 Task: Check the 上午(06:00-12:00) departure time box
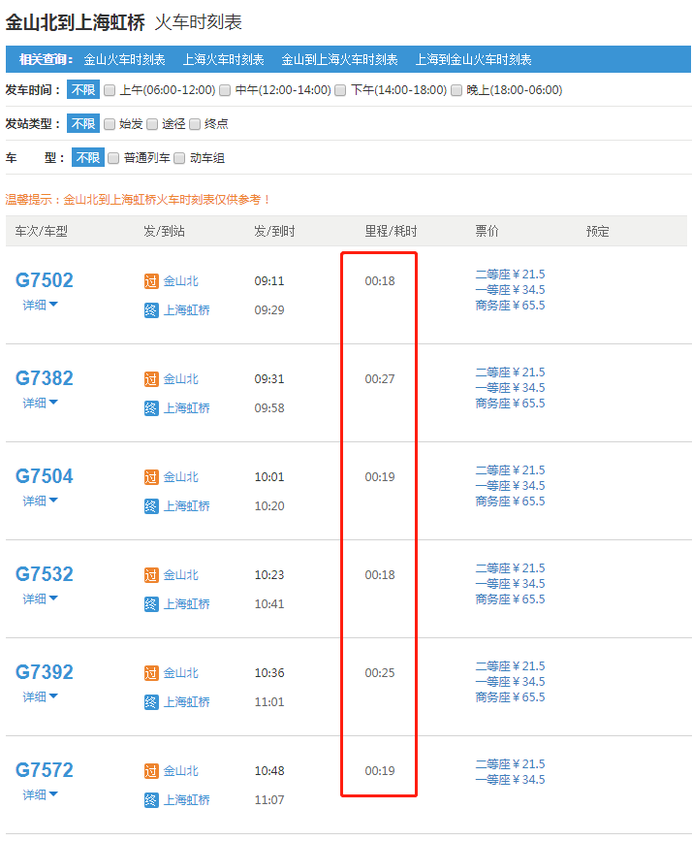pos(110,90)
